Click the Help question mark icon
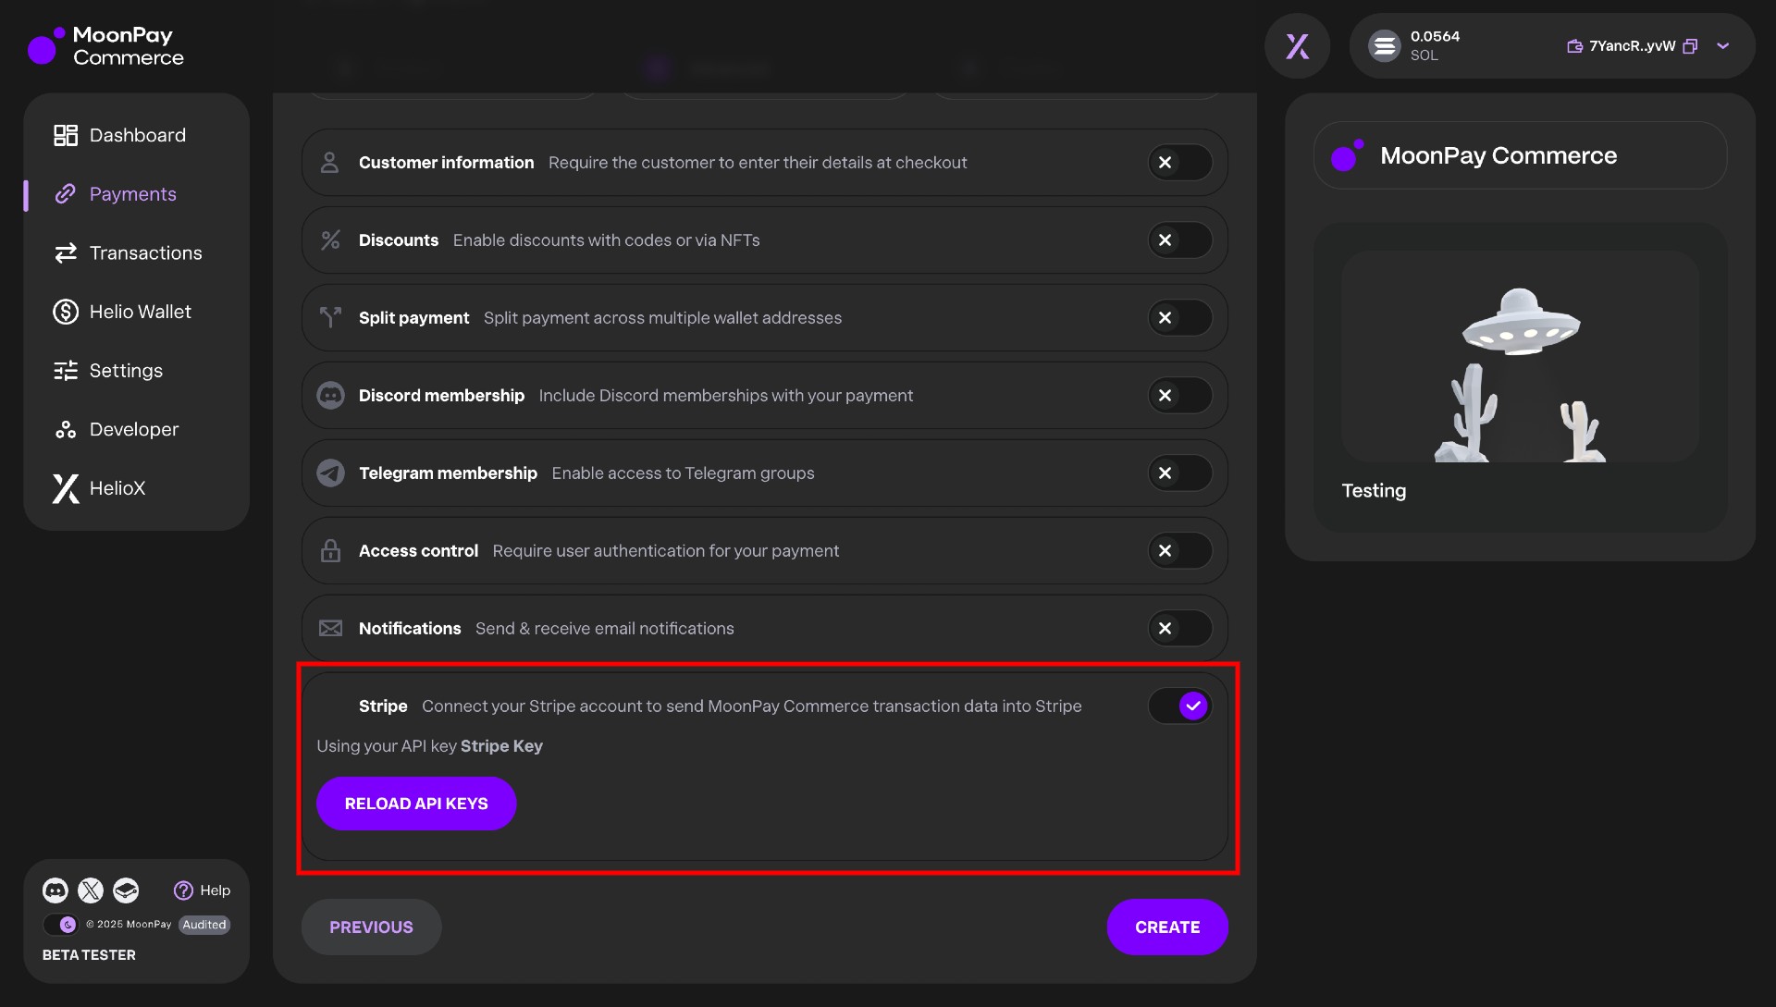This screenshot has width=1776, height=1007. 183,890
